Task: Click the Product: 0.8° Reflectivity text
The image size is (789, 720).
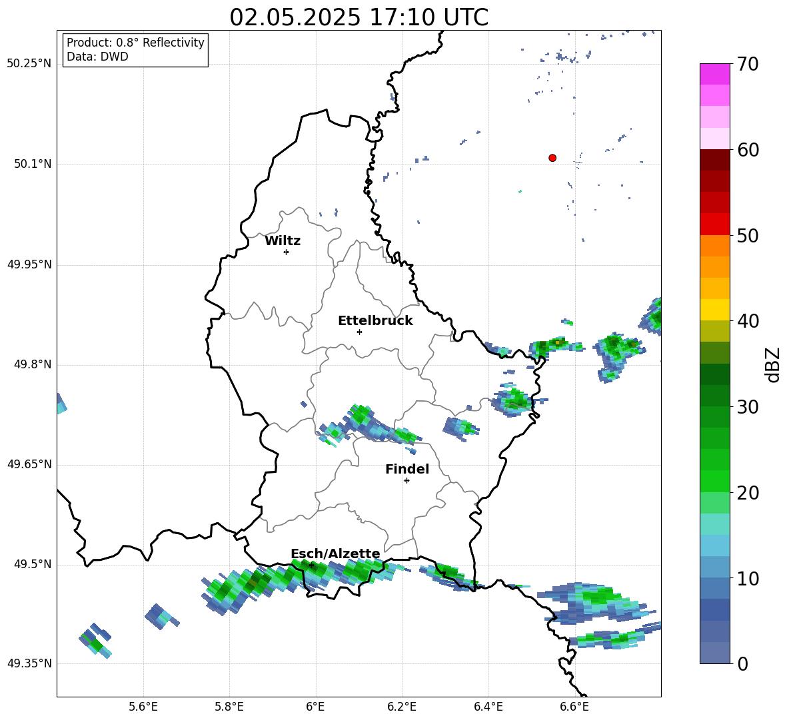Action: (135, 43)
